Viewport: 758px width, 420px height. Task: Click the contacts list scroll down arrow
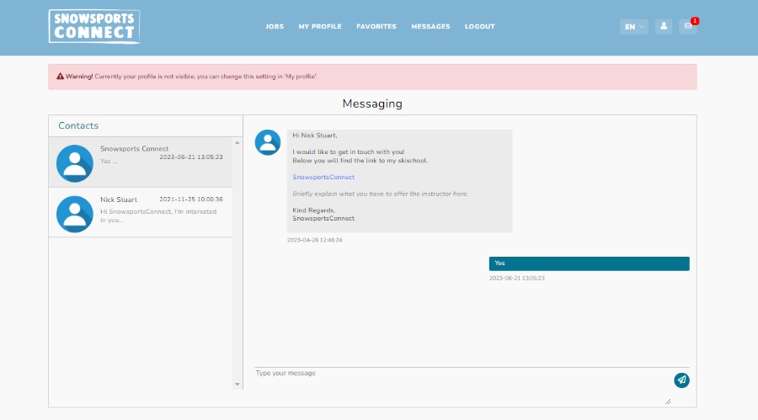click(238, 384)
